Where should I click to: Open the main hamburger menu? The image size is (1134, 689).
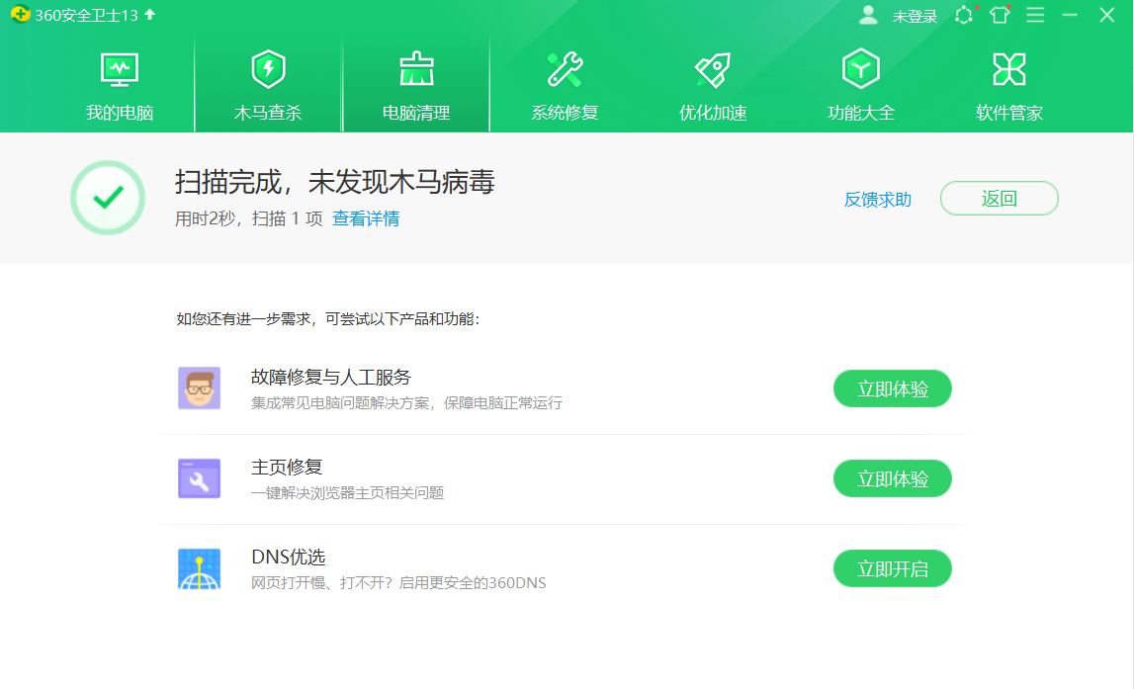tap(1035, 15)
